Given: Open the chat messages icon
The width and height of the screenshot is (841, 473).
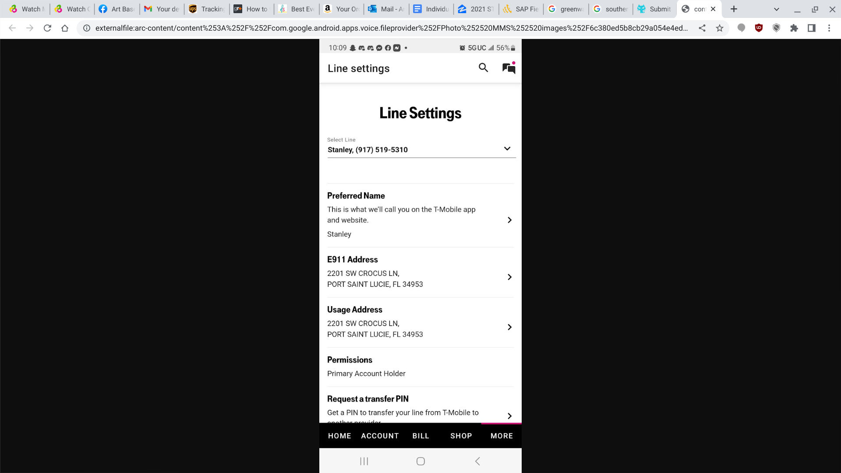Looking at the screenshot, I should click(509, 68).
